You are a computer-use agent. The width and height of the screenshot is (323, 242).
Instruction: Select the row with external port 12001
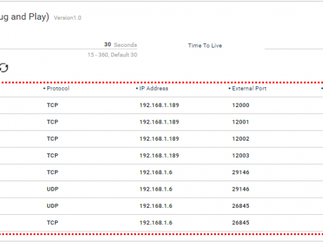point(161,122)
